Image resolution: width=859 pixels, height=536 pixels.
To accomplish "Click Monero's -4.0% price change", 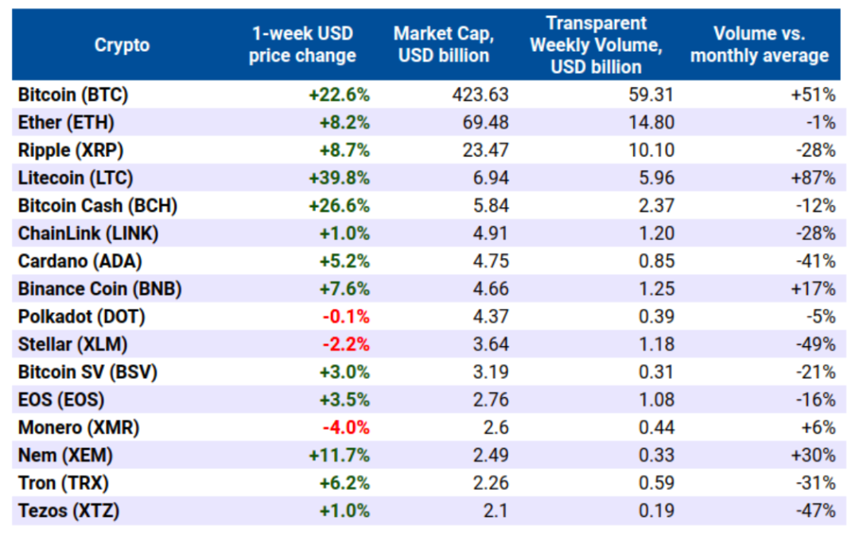I will (x=346, y=428).
